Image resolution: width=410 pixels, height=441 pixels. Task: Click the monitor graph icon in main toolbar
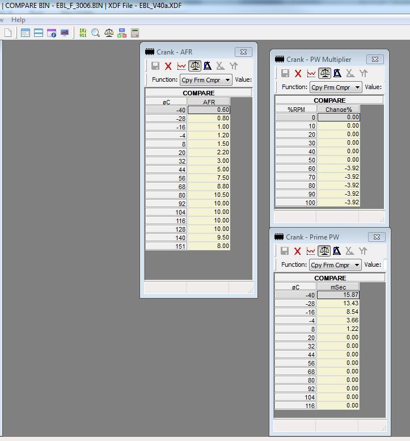point(65,33)
